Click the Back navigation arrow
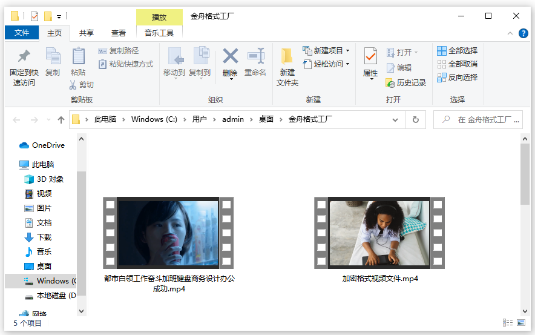This screenshot has width=535, height=335. coord(16,120)
